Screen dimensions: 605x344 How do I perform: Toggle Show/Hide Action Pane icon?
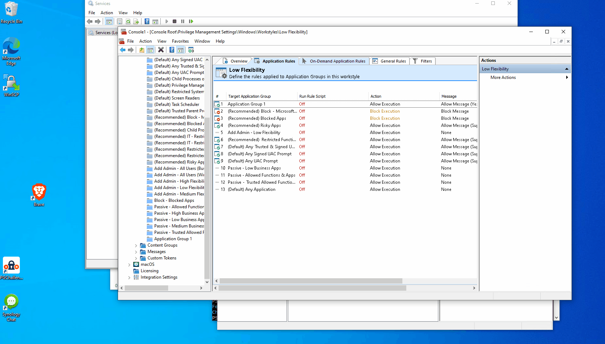[x=181, y=50]
